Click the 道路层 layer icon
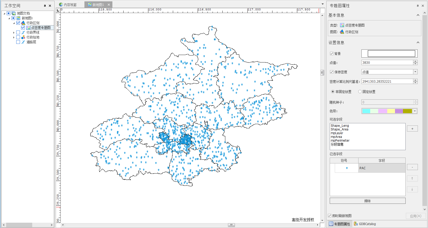The height and width of the screenshot is (228, 428). [23, 42]
